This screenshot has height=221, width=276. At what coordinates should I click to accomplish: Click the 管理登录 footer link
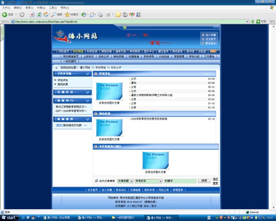click(x=178, y=190)
